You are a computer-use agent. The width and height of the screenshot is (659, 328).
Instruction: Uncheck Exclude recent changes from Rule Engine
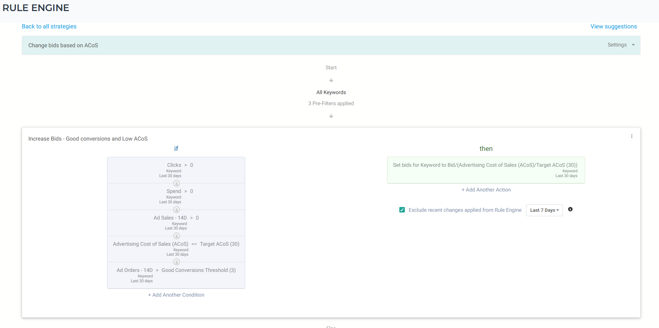pos(402,210)
